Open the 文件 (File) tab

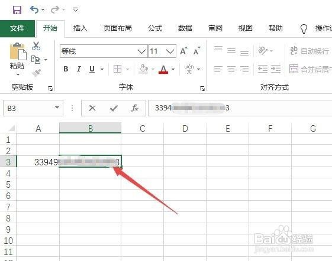[17, 28]
